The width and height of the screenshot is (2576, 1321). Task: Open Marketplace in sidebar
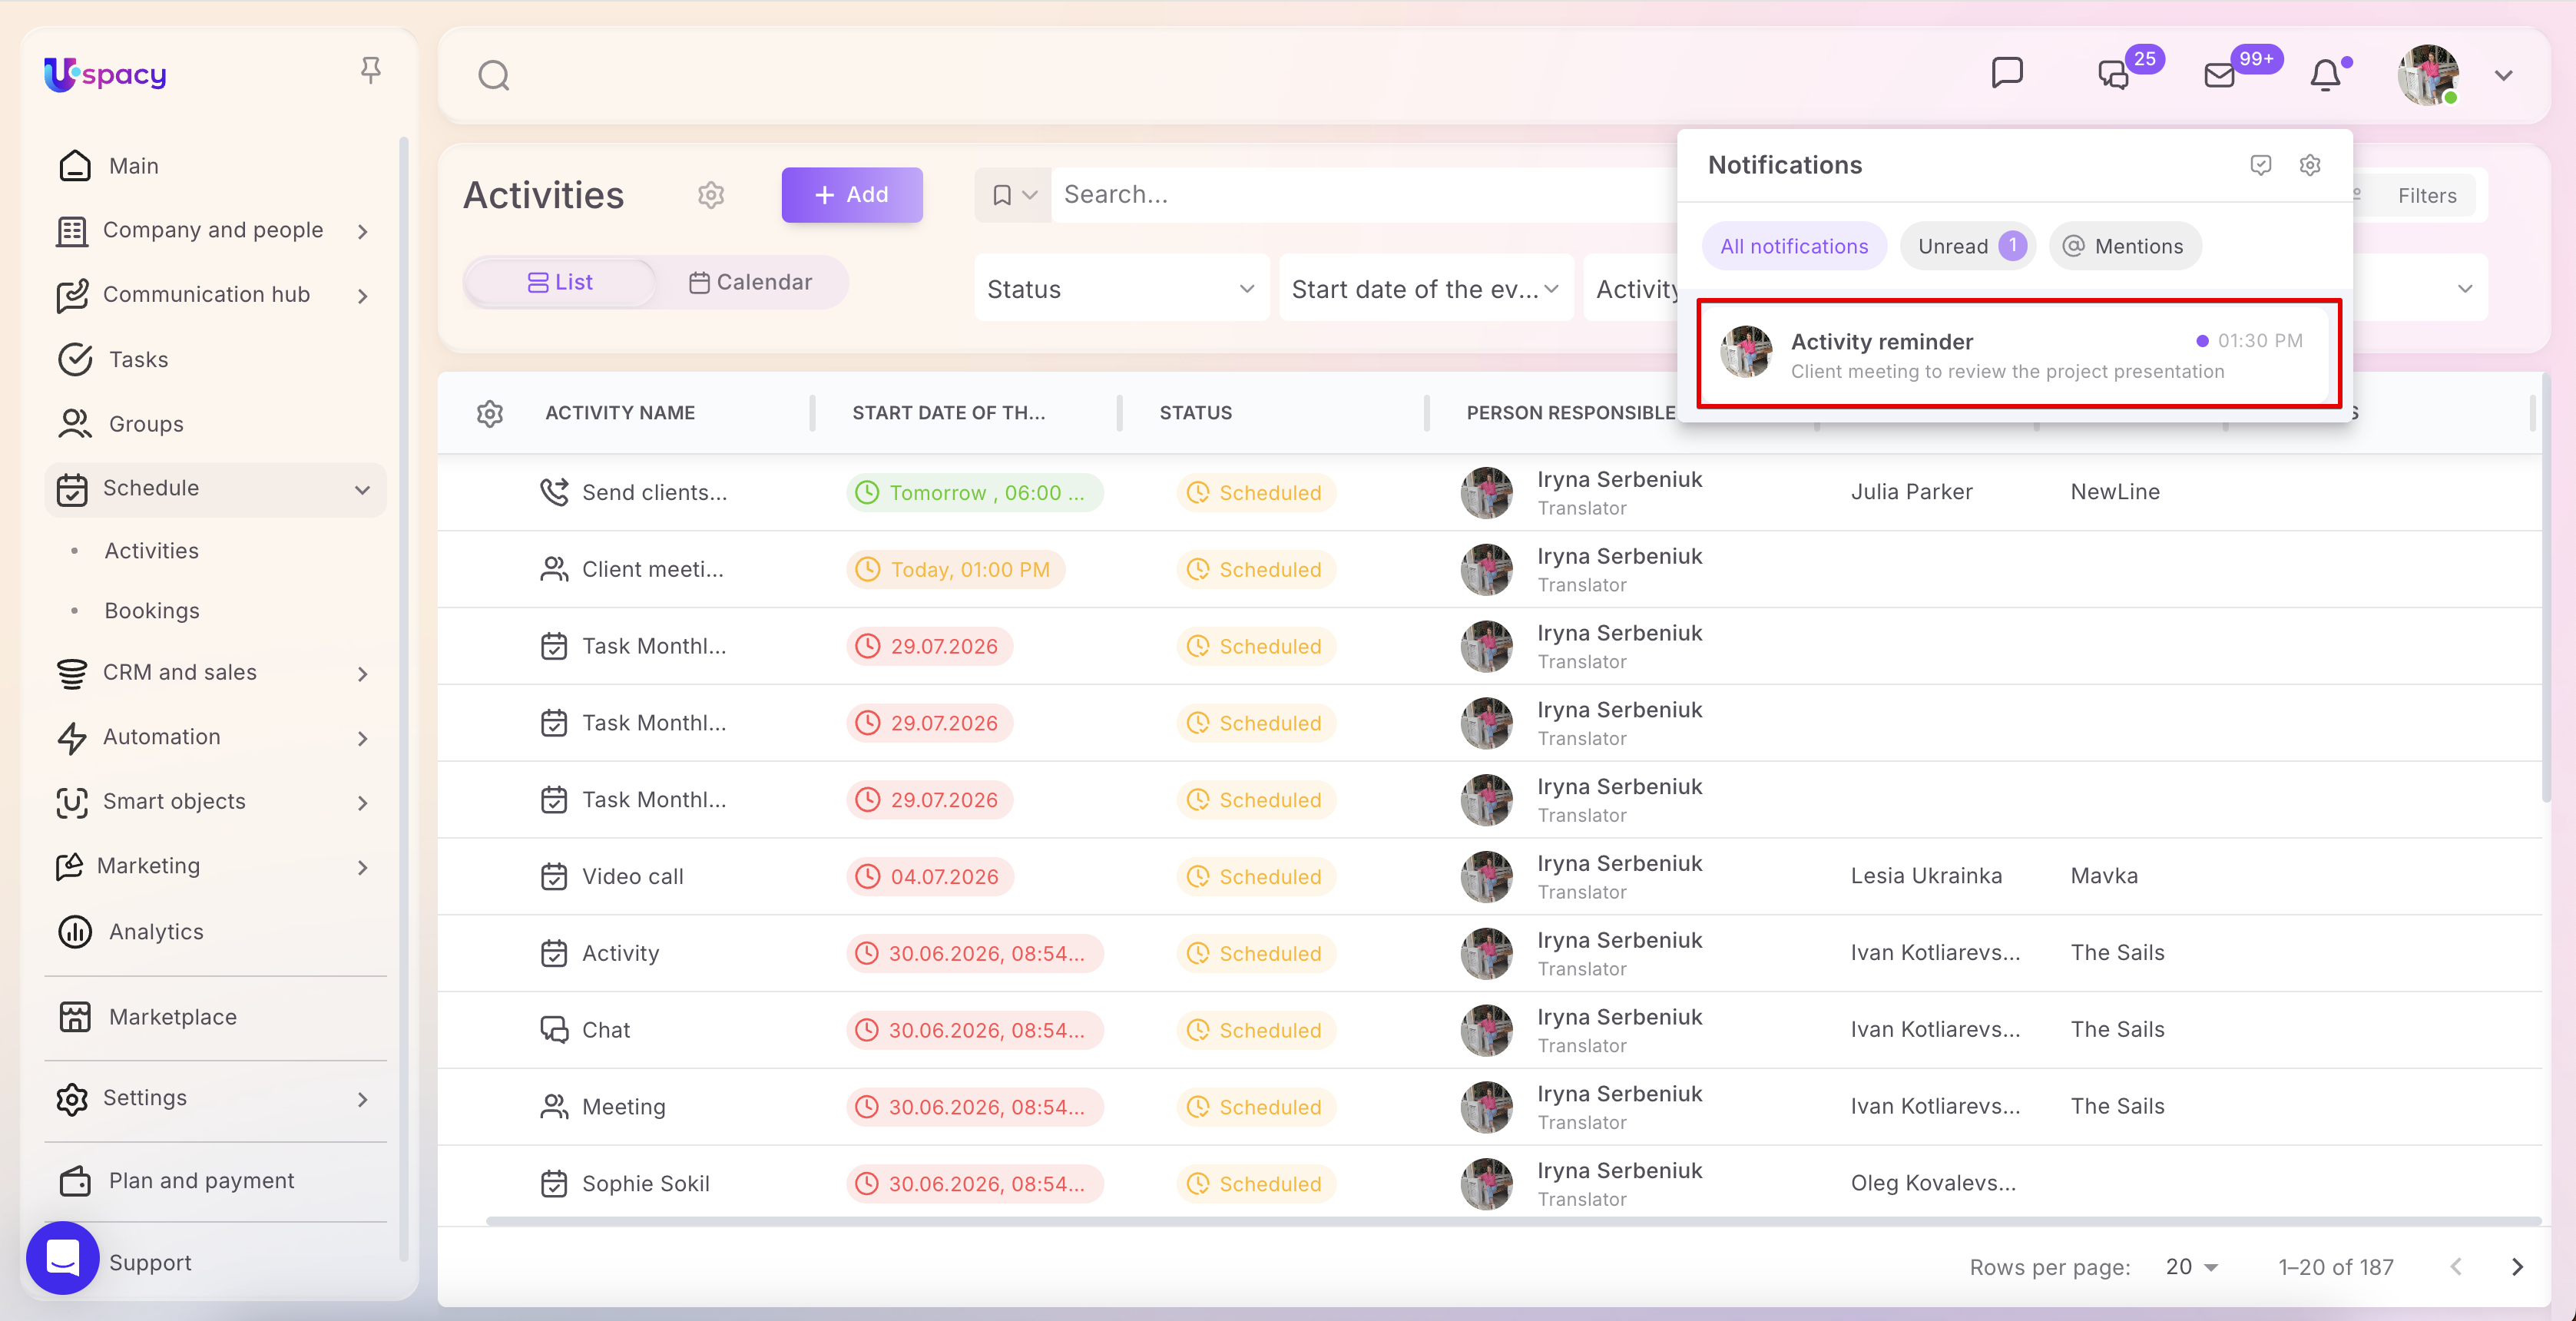point(215,1017)
